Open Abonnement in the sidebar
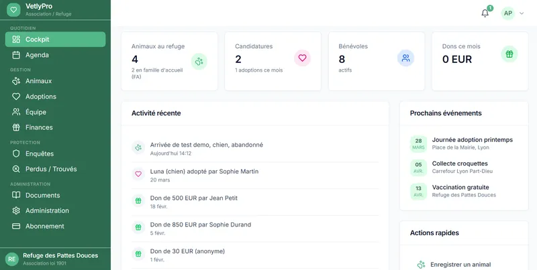This screenshot has width=537, height=270. click(x=44, y=226)
